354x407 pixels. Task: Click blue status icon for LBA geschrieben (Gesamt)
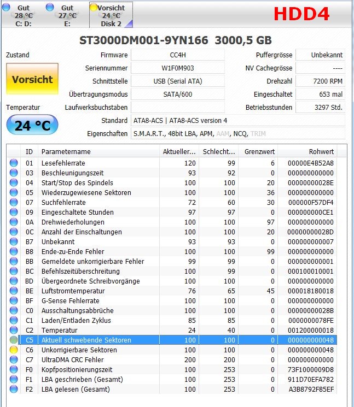click(x=14, y=379)
